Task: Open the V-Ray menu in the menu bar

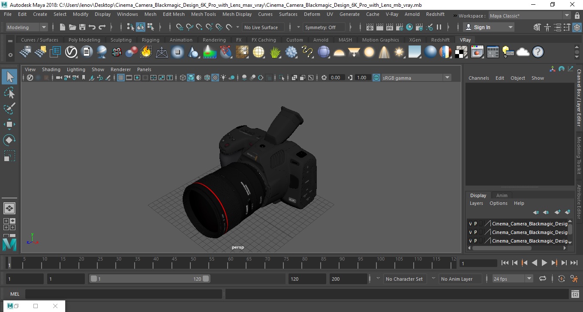Action: pos(392,14)
